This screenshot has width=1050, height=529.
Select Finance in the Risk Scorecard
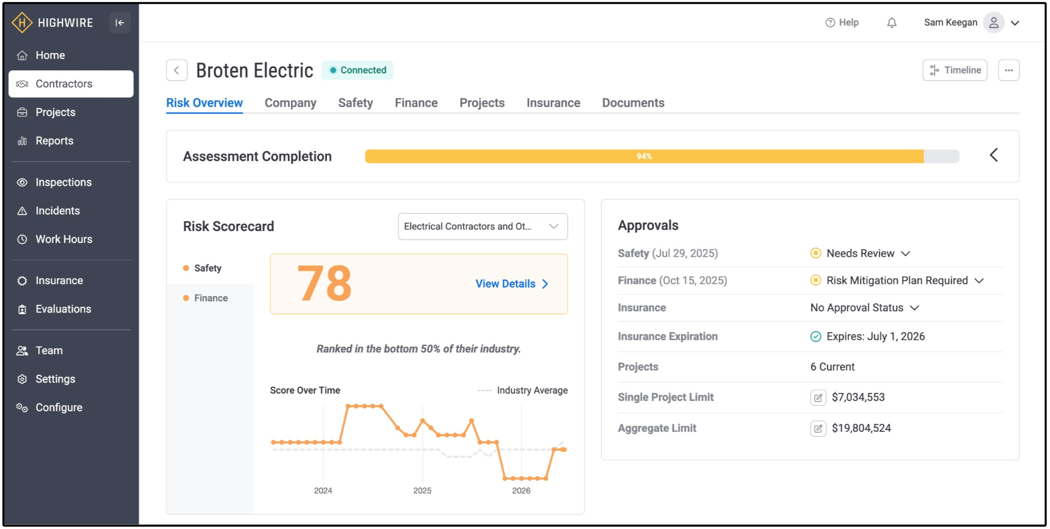[210, 298]
